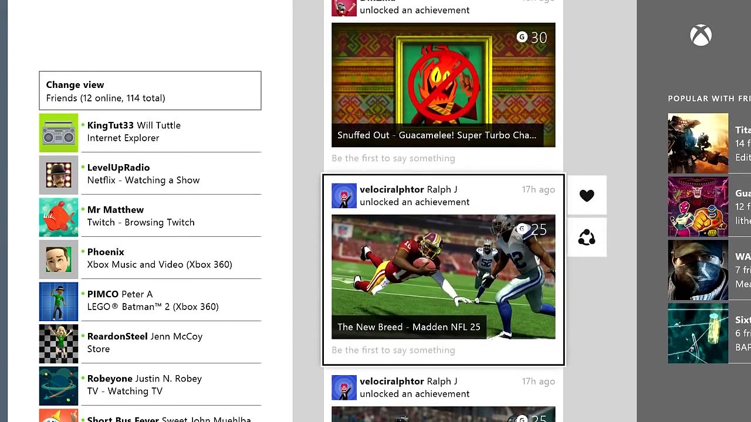Share the Madden achievement post
Viewport: 751px width, 422px height.
point(587,237)
